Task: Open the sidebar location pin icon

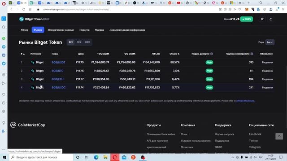Action: coord(4,123)
